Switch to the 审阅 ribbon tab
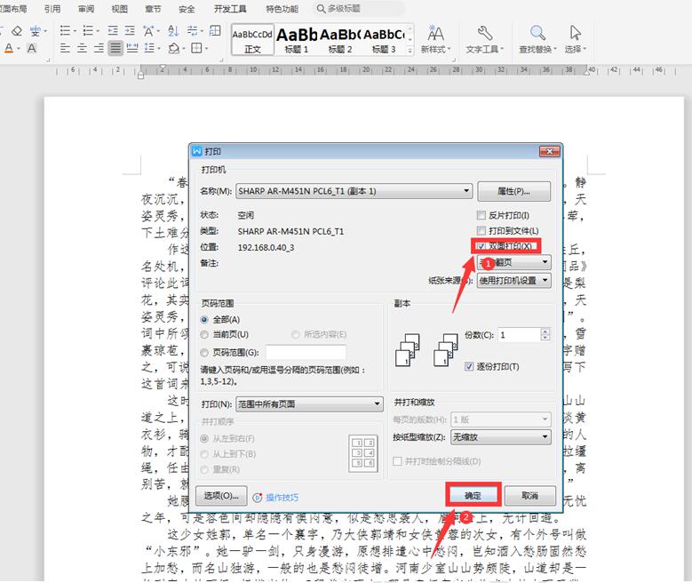The width and height of the screenshot is (692, 583). tap(86, 9)
